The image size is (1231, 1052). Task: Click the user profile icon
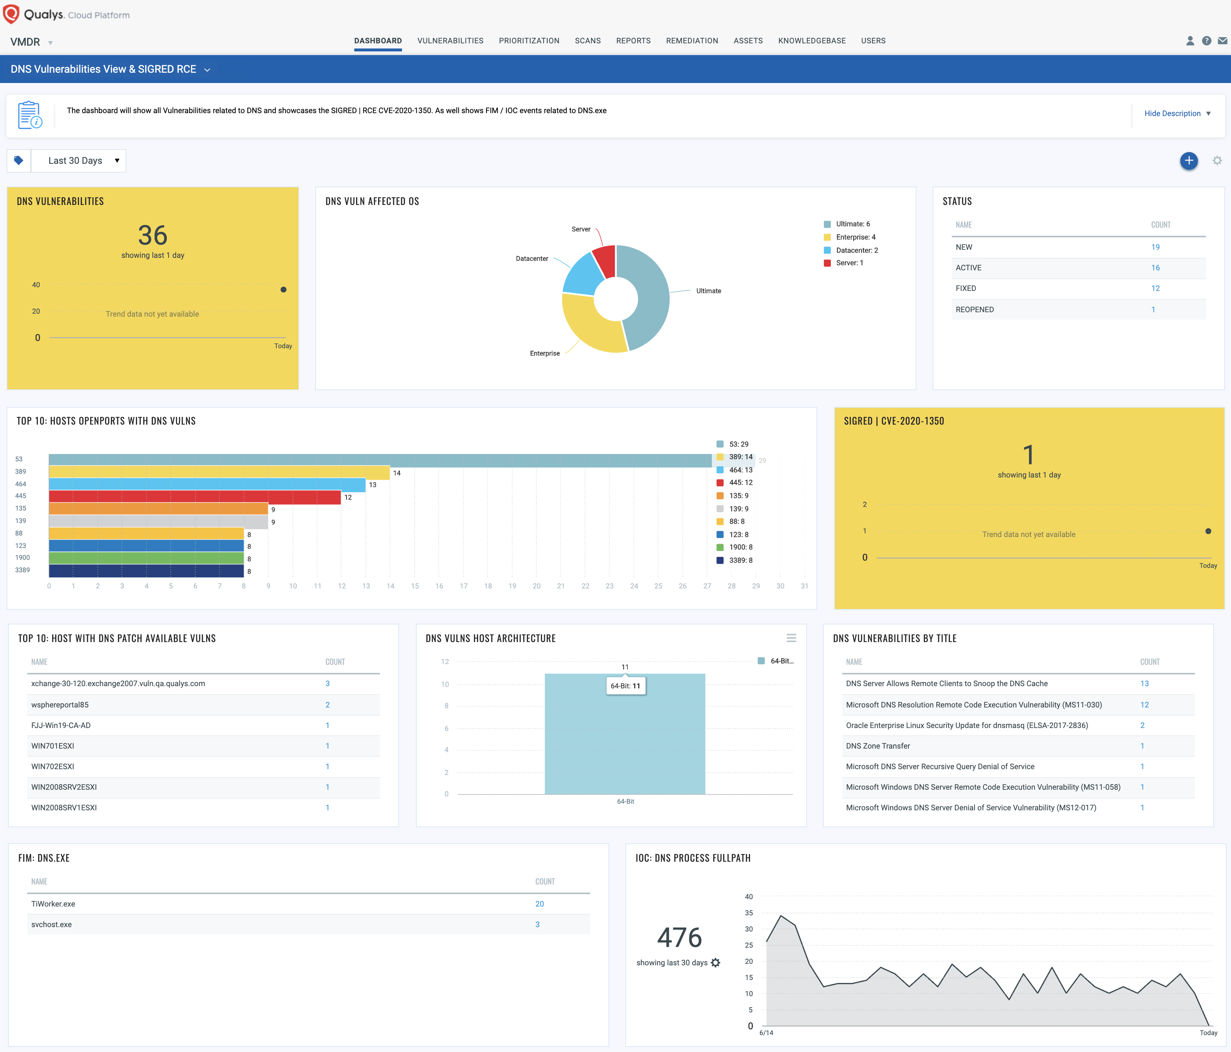click(1190, 40)
